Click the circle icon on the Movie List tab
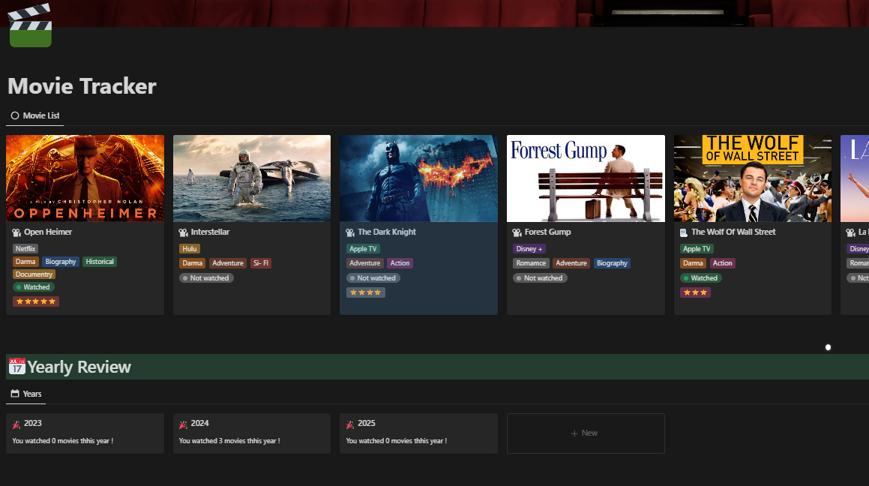869x486 pixels. point(14,115)
